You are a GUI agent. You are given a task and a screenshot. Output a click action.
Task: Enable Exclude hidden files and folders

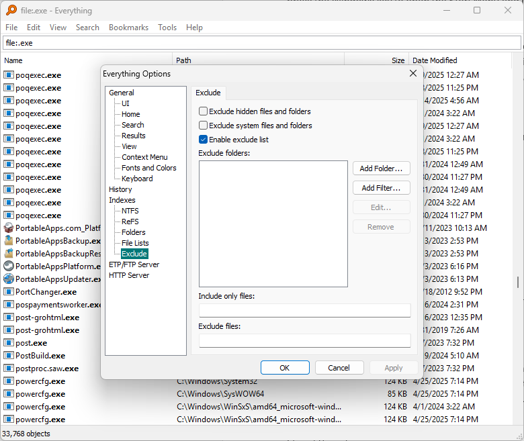(x=203, y=111)
